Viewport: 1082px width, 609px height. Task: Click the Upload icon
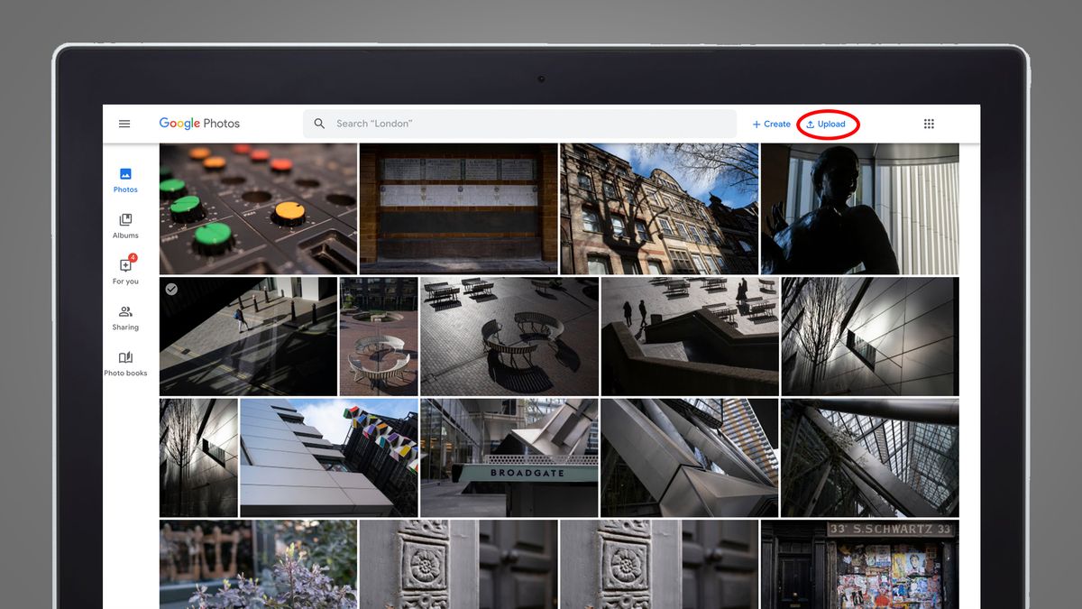point(811,124)
